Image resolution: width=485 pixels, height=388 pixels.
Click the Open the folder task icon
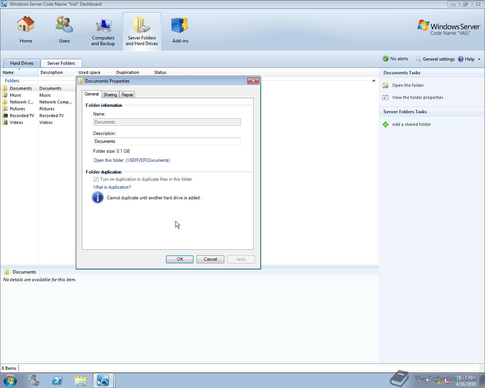point(385,86)
